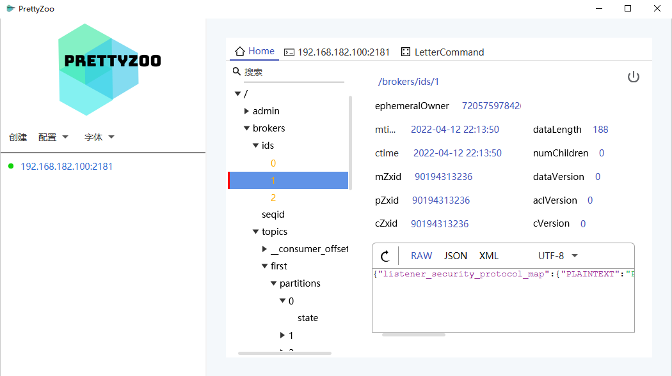Click the mZxid value 90194313236
Screen dimensions: 672x376
click(443, 177)
